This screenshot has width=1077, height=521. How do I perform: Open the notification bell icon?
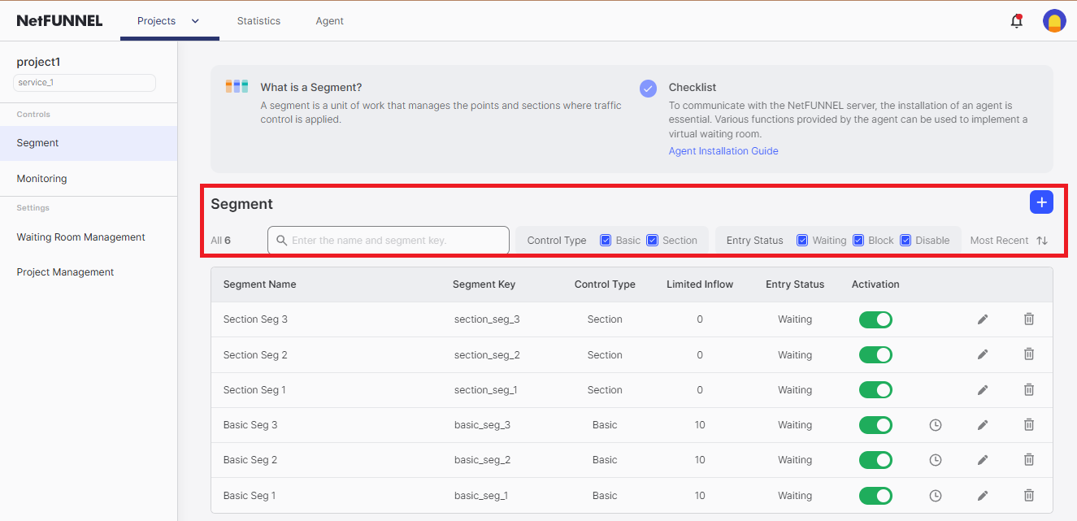click(1016, 21)
